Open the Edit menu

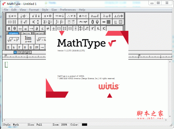[14, 10]
